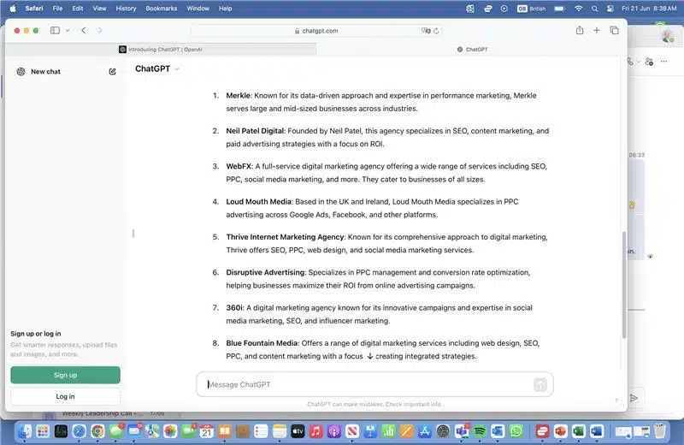Click the British input source indicator
The height and width of the screenshot is (445, 684).
tap(531, 9)
